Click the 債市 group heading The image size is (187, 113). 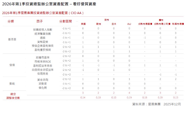click(161, 19)
